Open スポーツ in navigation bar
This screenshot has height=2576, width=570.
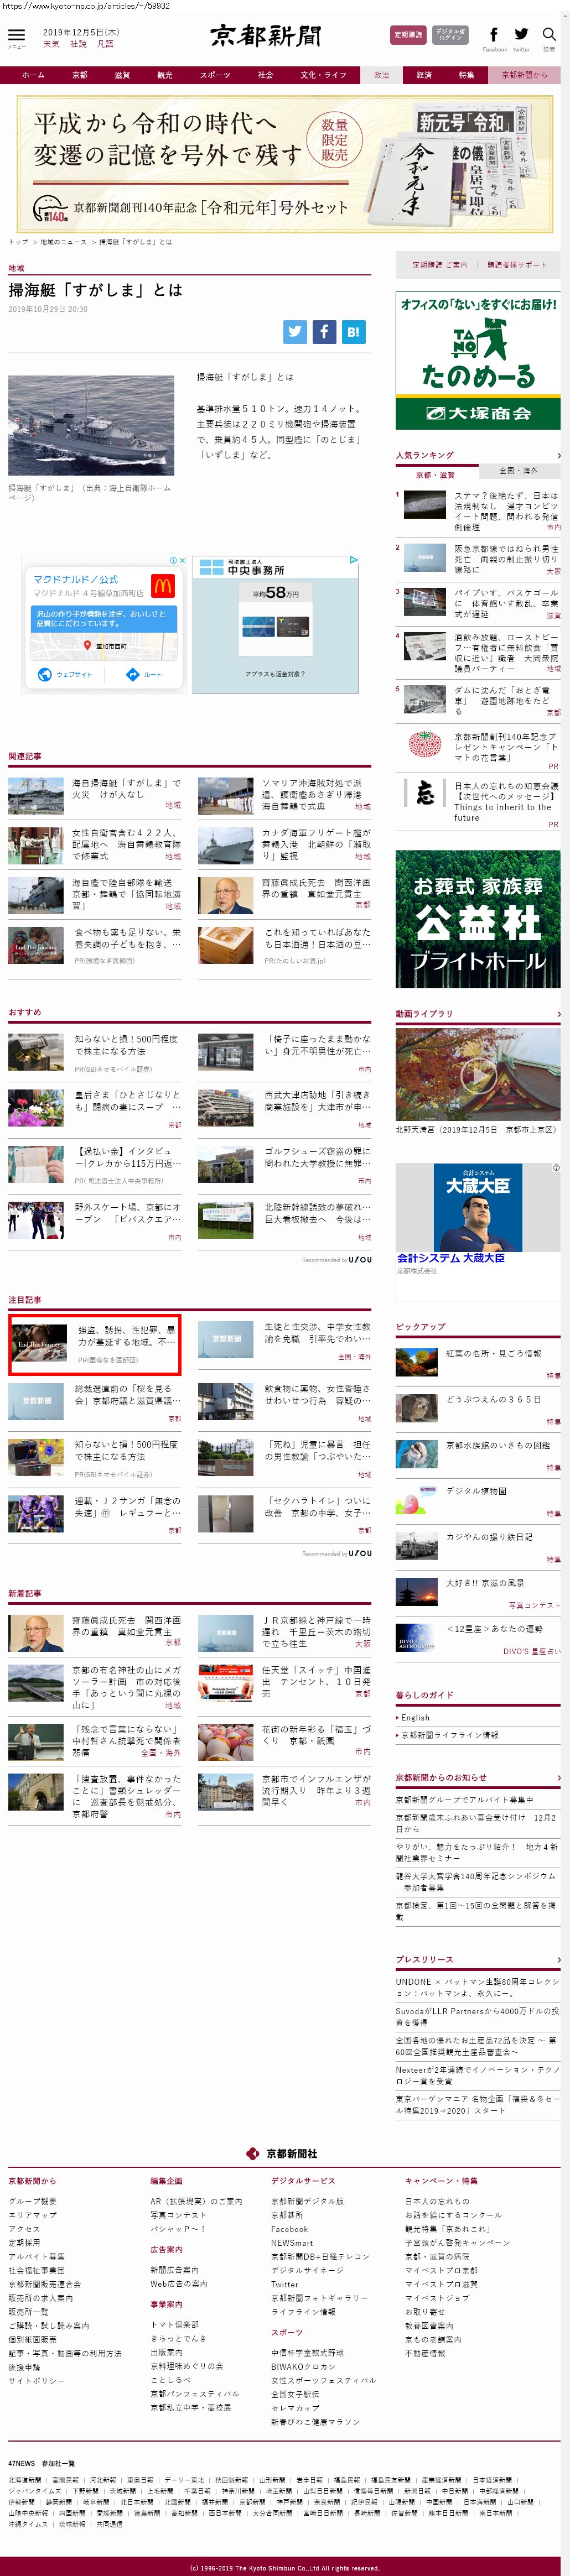(214, 75)
